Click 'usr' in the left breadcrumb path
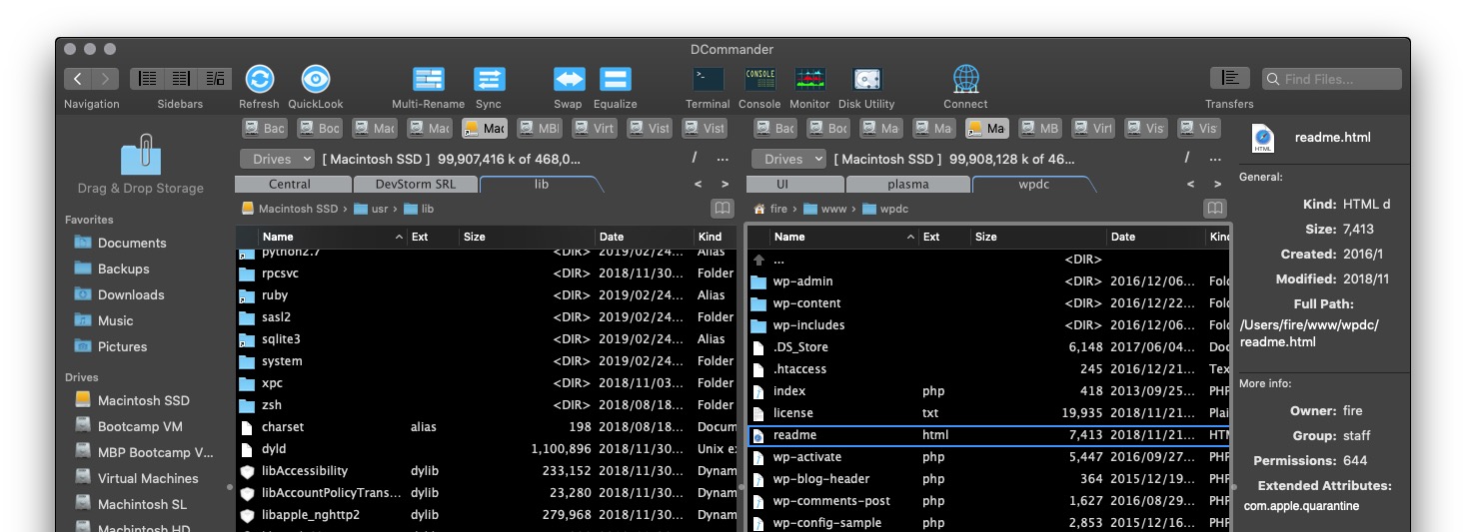 click(373, 209)
